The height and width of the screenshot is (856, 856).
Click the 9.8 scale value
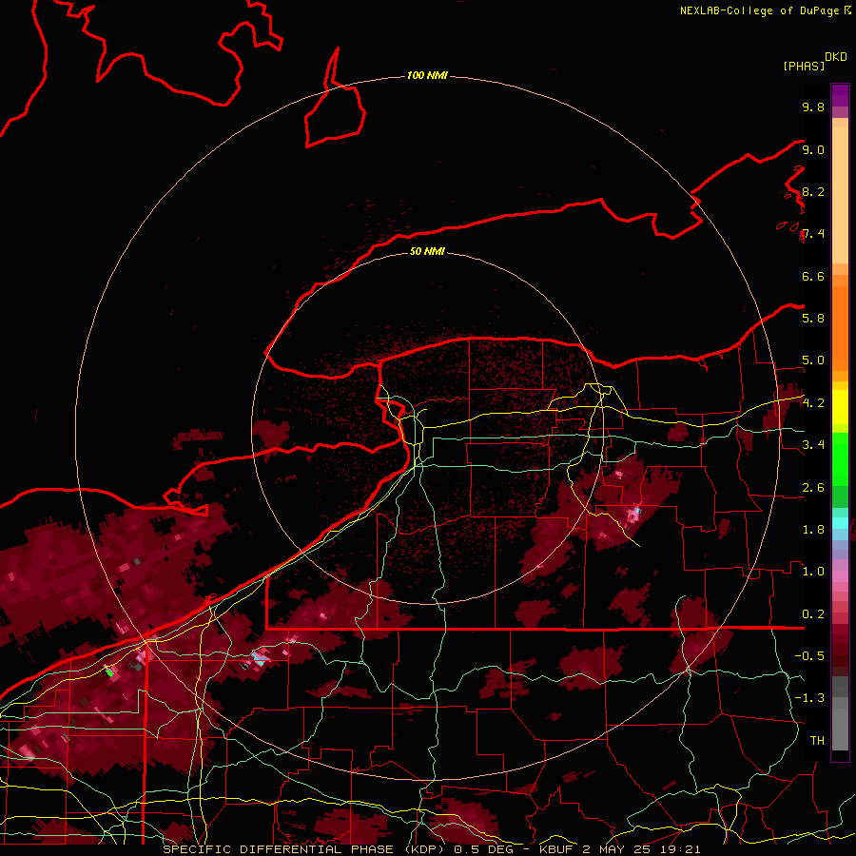pyautogui.click(x=813, y=107)
